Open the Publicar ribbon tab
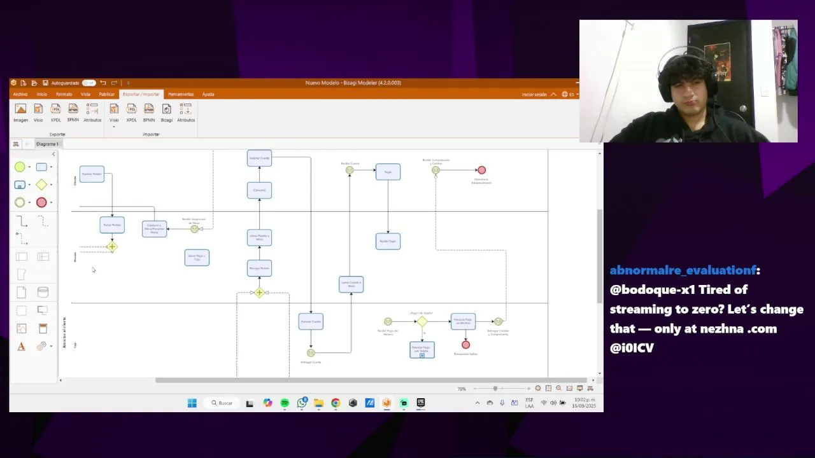Image resolution: width=815 pixels, height=458 pixels. [106, 94]
